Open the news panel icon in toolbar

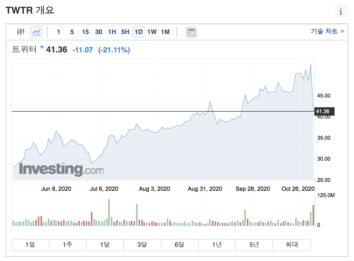click(x=191, y=32)
